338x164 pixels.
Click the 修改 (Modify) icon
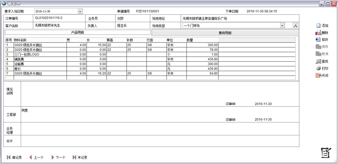tap(318, 39)
